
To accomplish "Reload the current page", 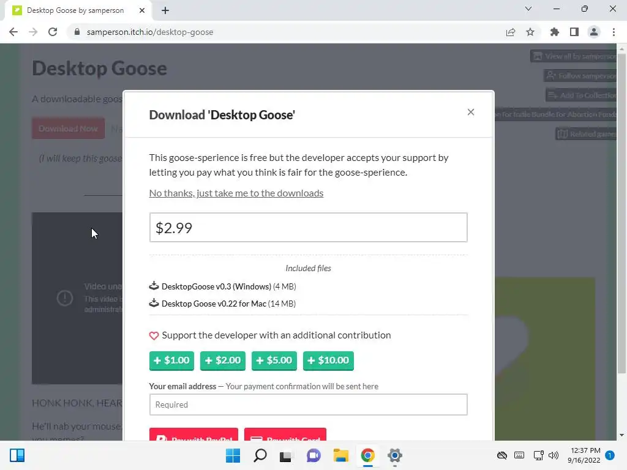I will pyautogui.click(x=53, y=32).
